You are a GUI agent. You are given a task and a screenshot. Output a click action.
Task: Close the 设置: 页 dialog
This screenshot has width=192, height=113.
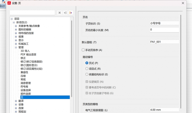coord(183,3)
